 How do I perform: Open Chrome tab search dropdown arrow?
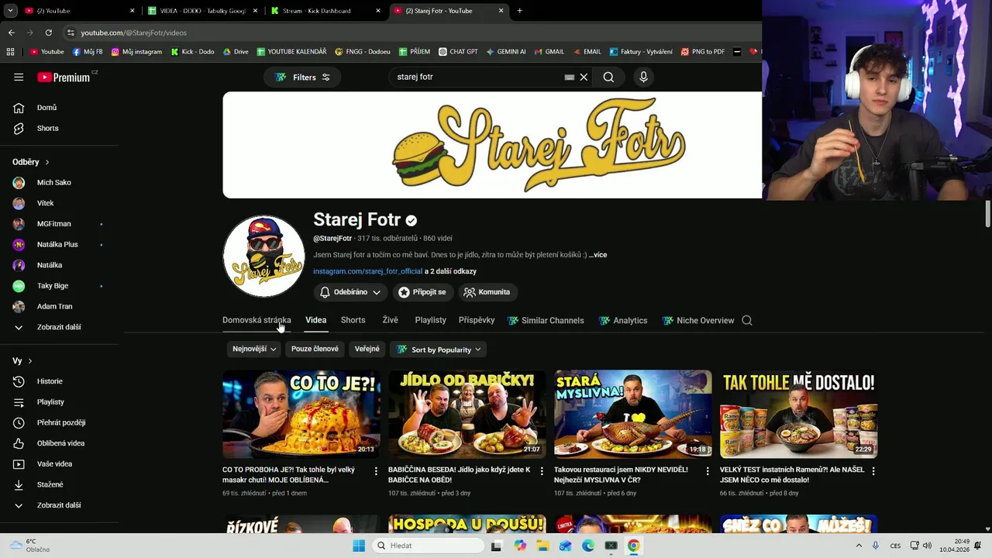pos(10,11)
